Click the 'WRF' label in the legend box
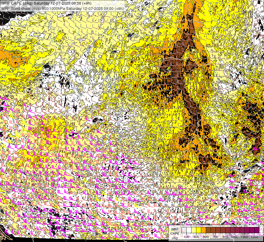 click(175, 229)
